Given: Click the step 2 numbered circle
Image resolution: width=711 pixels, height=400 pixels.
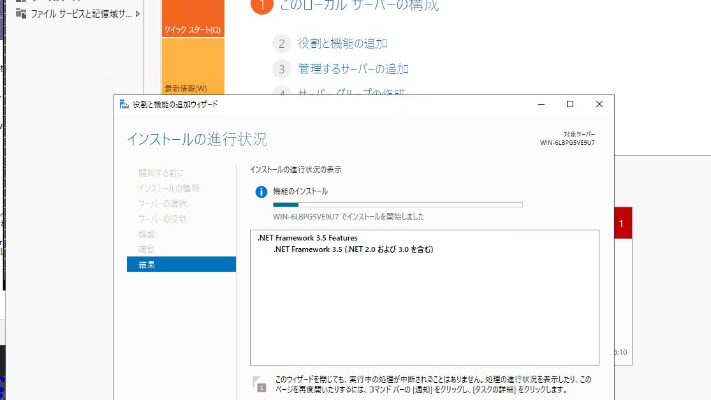Looking at the screenshot, I should tap(282, 43).
